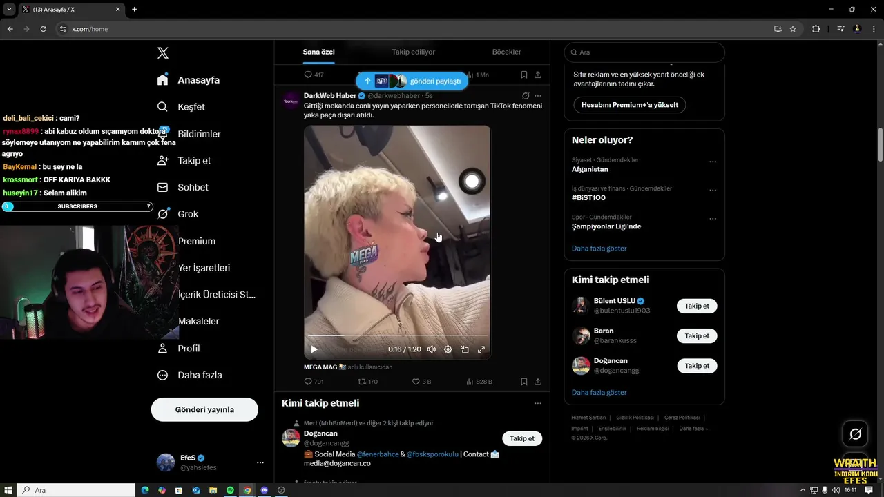Switch to the Sana özel tab
This screenshot has width=884, height=497.
318,52
